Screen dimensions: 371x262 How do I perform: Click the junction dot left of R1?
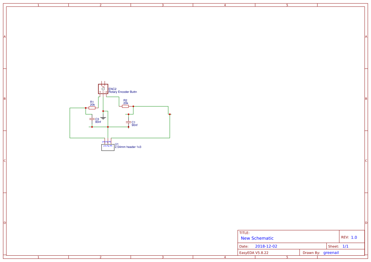click(85, 108)
